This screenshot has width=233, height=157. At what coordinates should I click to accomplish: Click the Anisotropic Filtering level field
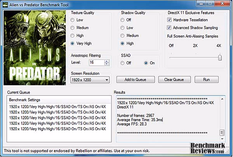(x=97, y=63)
